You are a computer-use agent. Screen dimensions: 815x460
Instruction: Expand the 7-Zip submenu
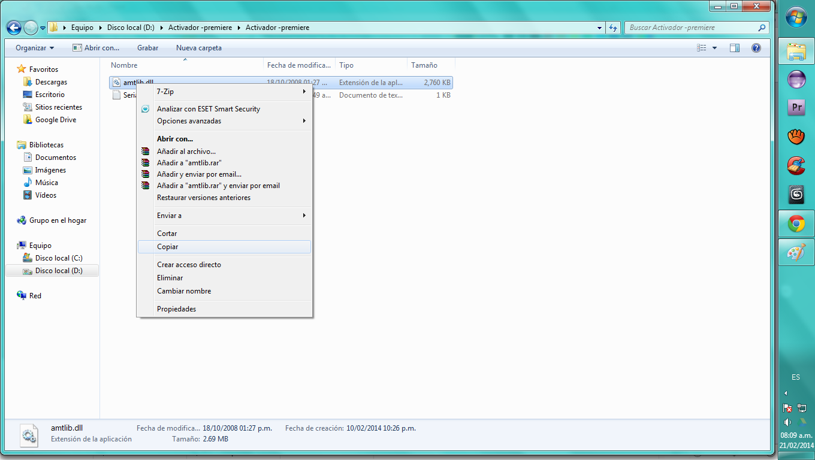pos(225,92)
